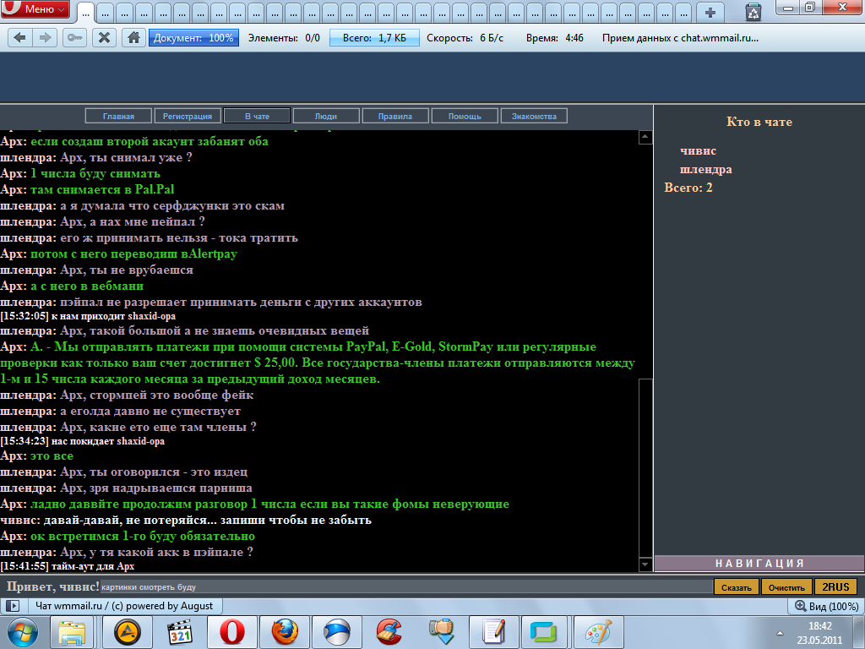Open the Вид (100%) zoom dropdown
The height and width of the screenshot is (649, 865).
[x=826, y=606]
